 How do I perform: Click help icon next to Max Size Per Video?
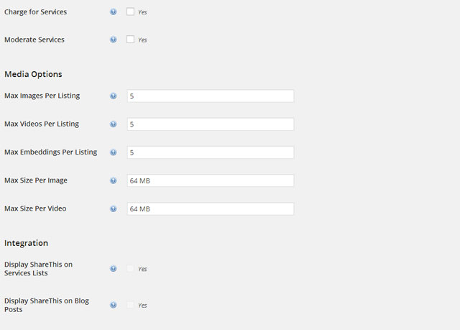[114, 208]
